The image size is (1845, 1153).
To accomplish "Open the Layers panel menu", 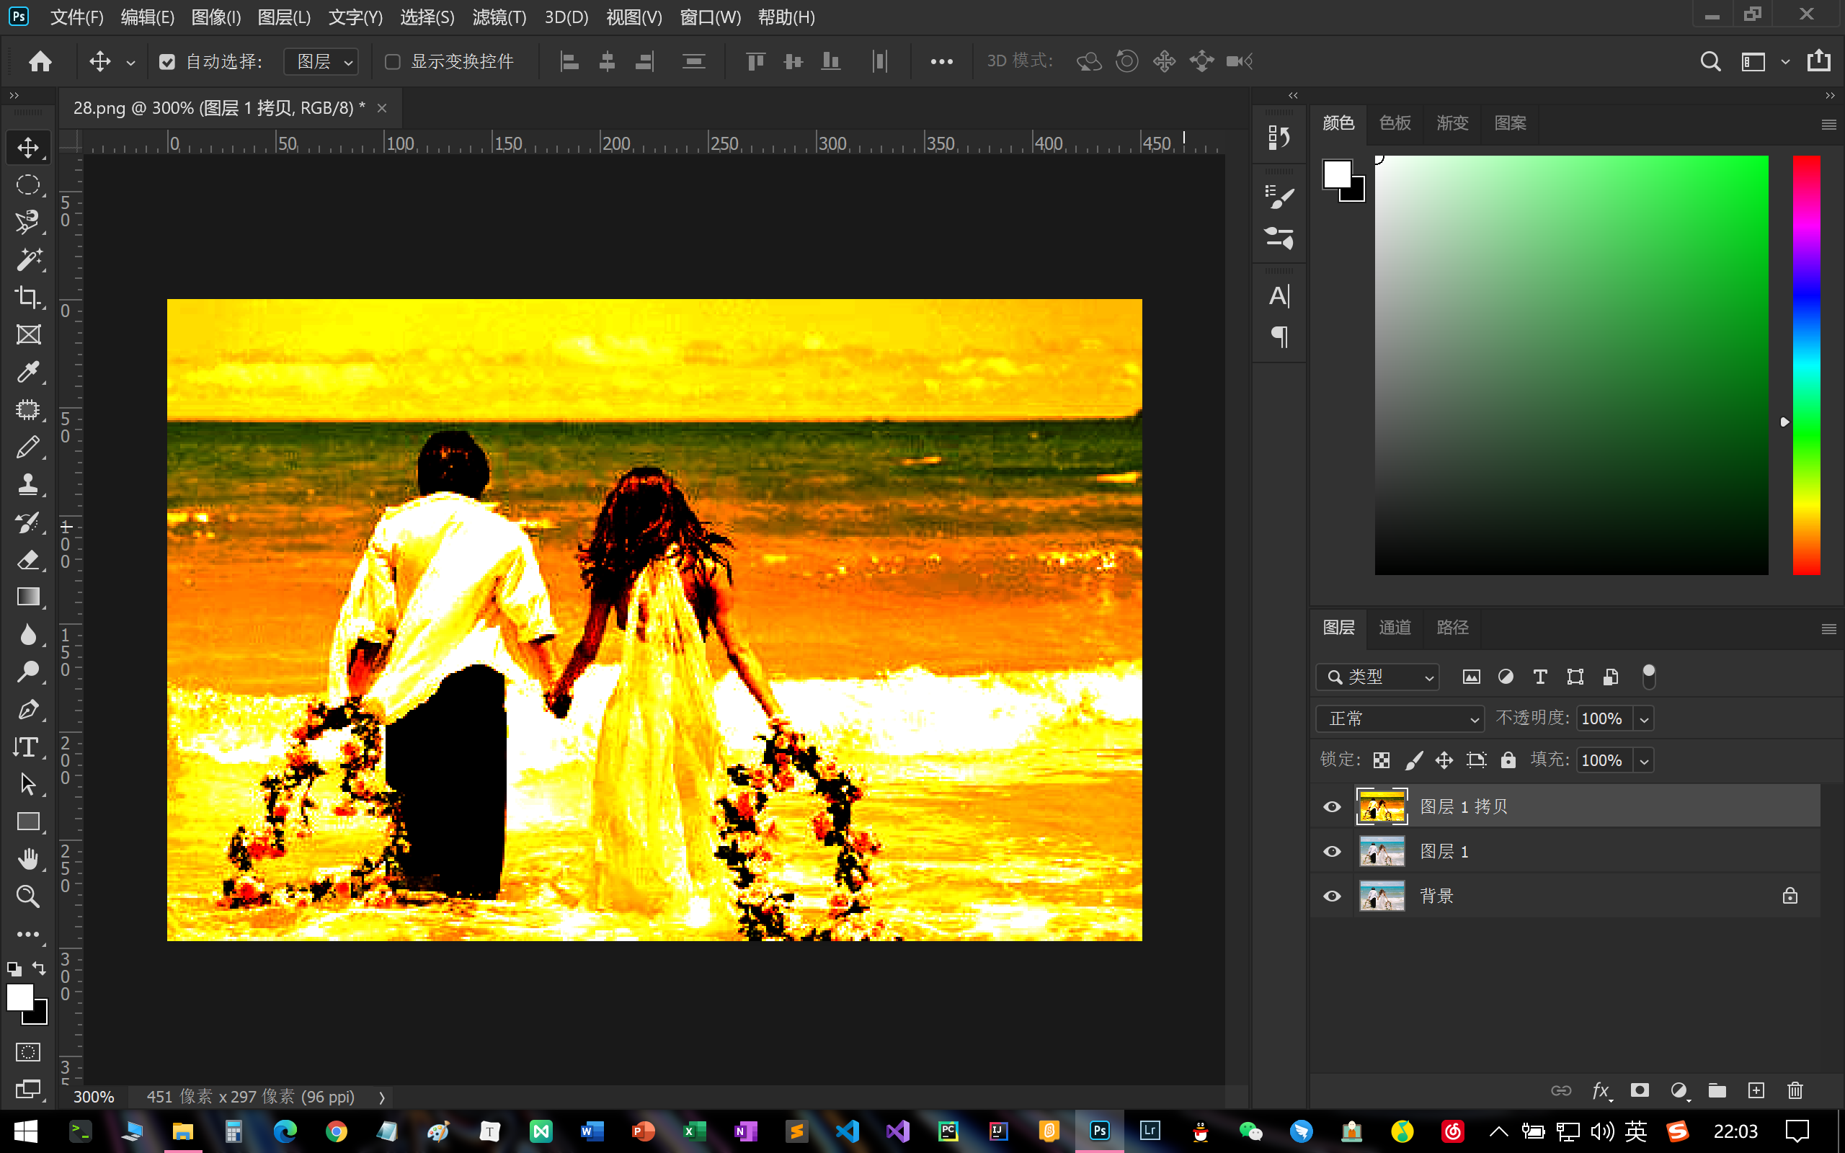I will 1828,628.
